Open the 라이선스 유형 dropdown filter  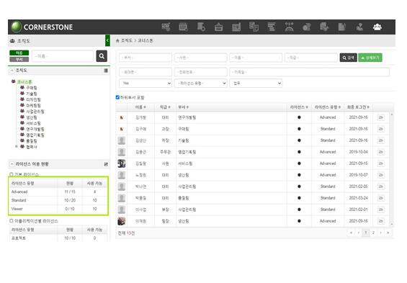201,84
